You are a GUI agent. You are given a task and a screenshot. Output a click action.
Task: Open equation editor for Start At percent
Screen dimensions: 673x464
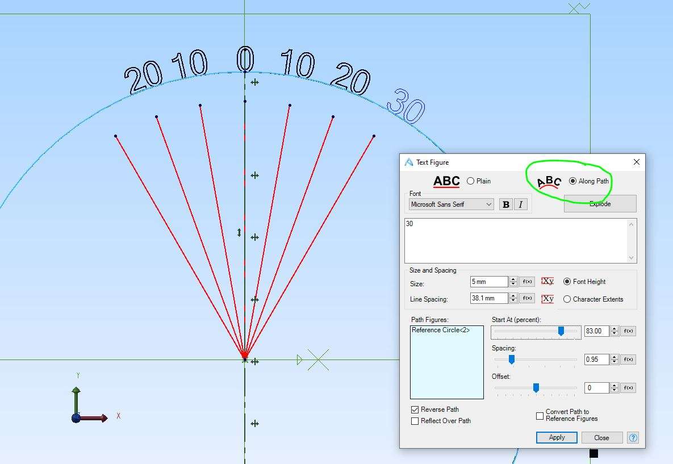[x=628, y=331]
